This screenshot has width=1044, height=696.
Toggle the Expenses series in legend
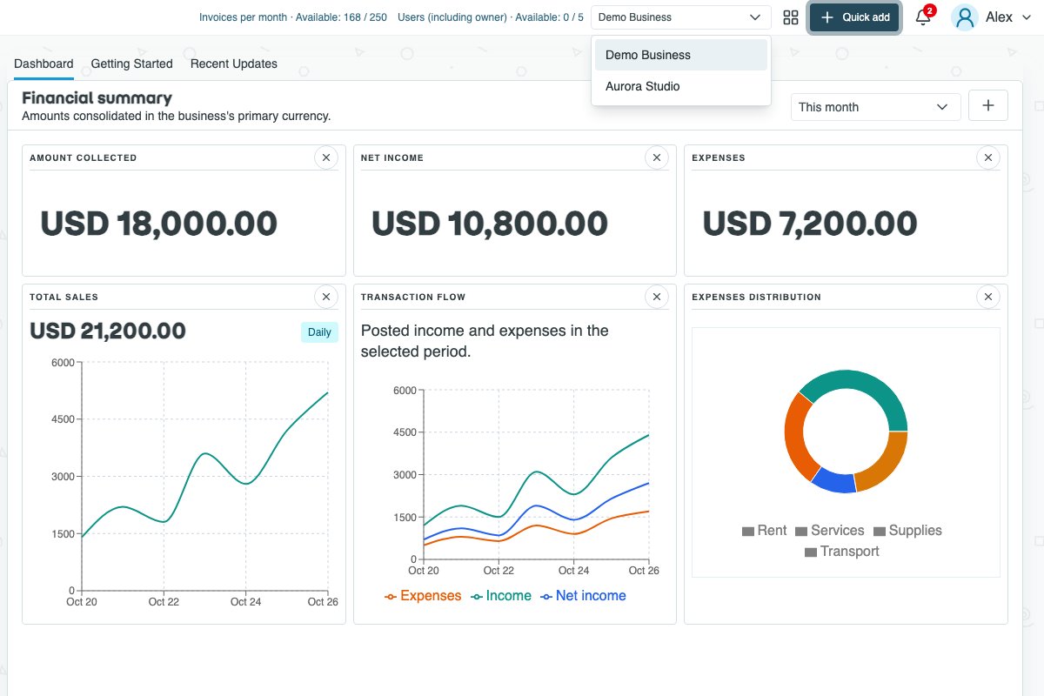(x=423, y=596)
